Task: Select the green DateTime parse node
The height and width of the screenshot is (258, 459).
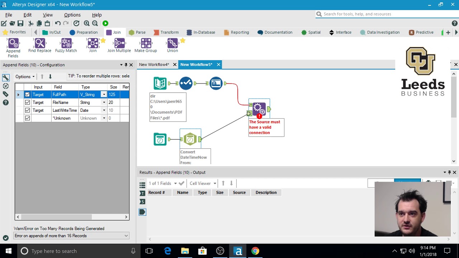Action: 190,139
